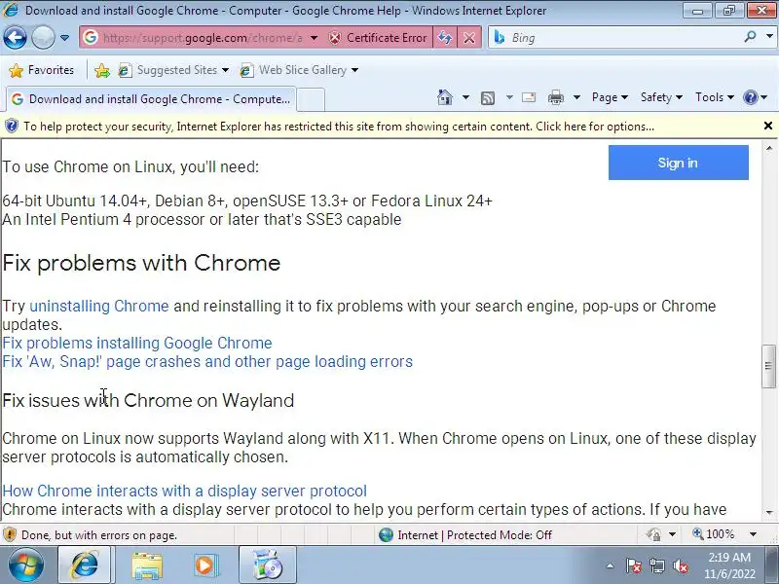Click the RSS feeds icon
779x584 pixels.
[x=488, y=98]
